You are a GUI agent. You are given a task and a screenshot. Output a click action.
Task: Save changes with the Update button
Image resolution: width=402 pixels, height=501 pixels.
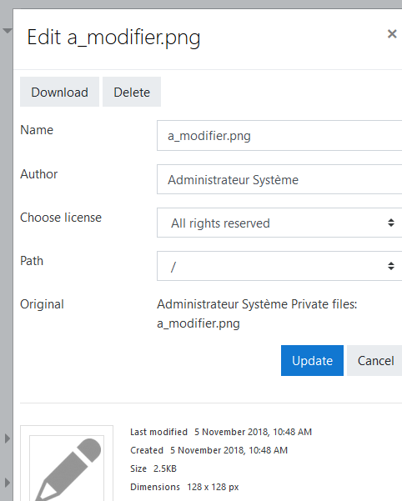tap(312, 360)
